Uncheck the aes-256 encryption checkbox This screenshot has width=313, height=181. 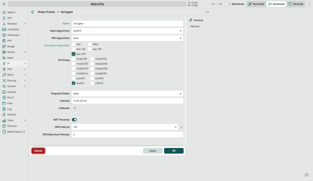coord(74,54)
